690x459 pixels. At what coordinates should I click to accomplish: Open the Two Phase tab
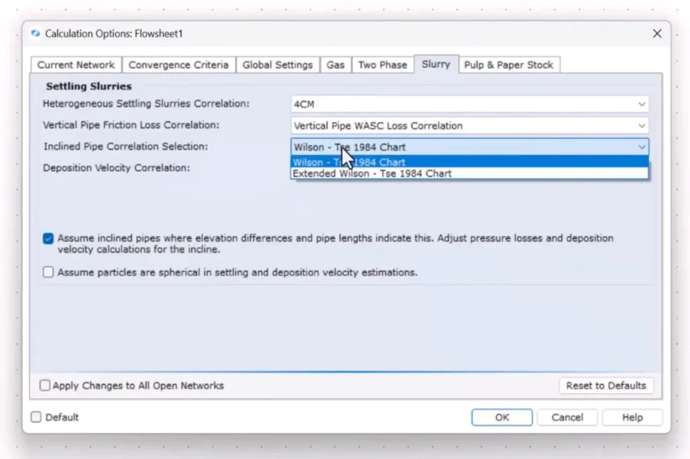coord(382,65)
